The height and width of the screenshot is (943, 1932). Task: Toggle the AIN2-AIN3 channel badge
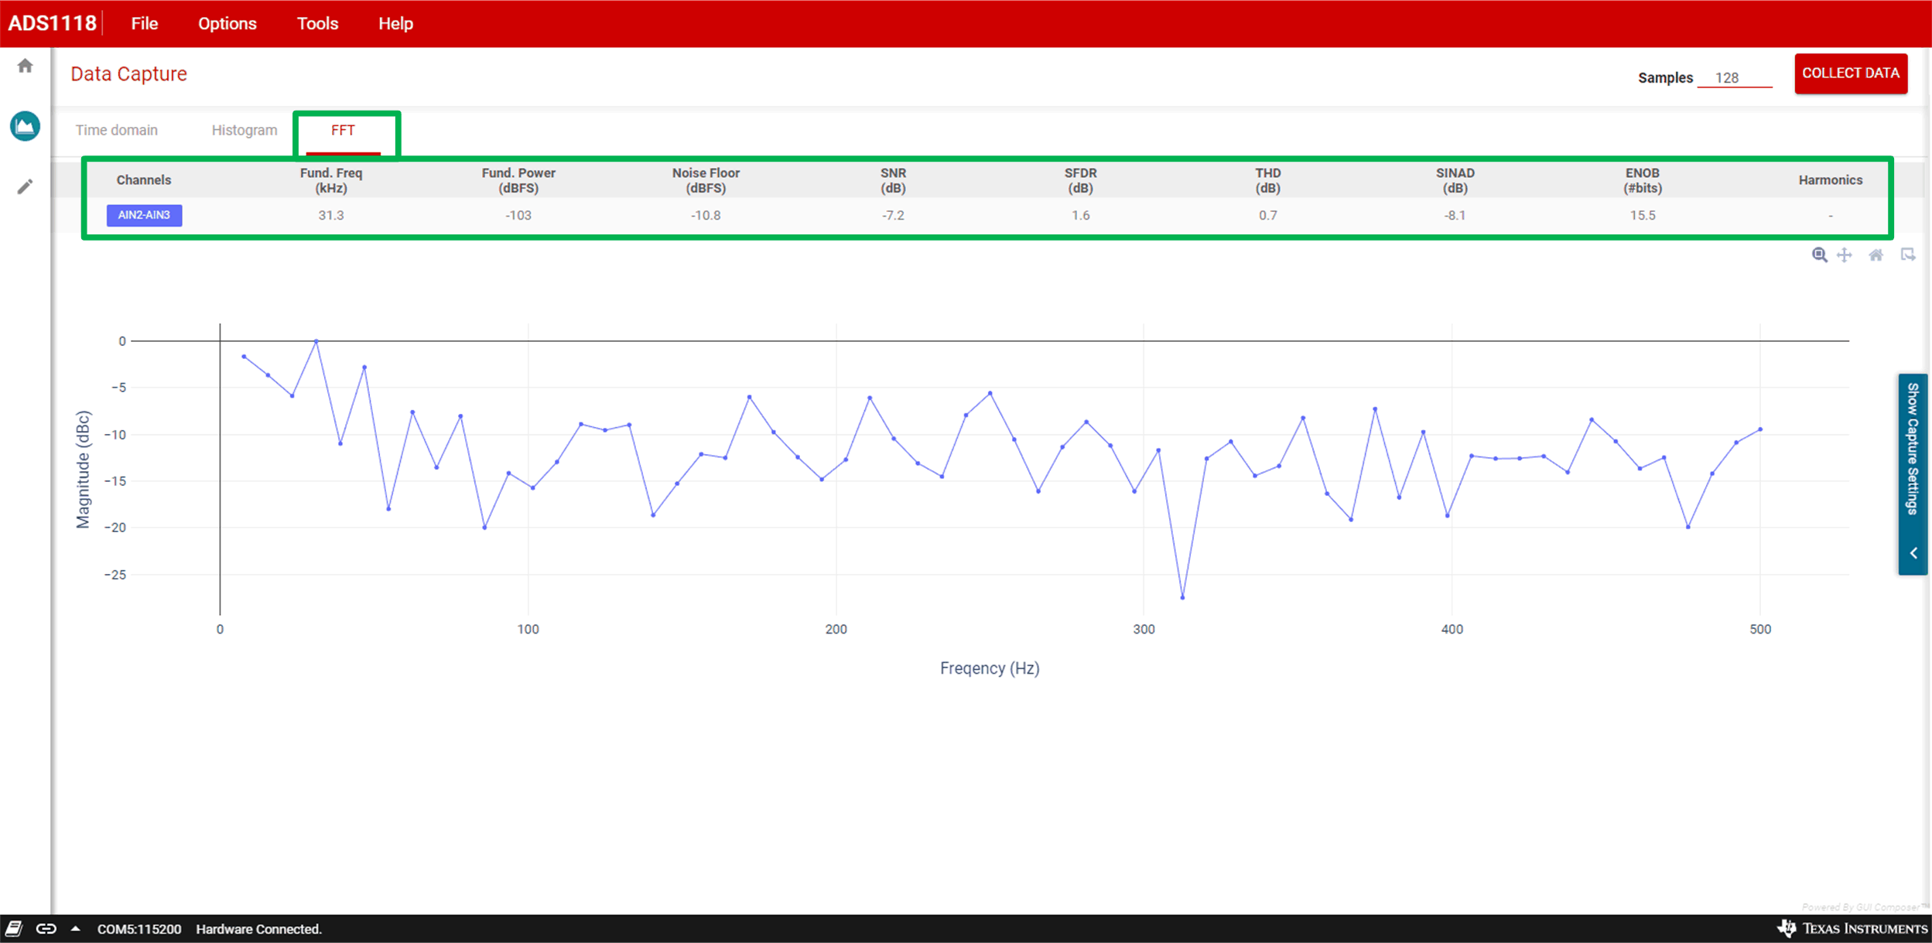tap(144, 215)
